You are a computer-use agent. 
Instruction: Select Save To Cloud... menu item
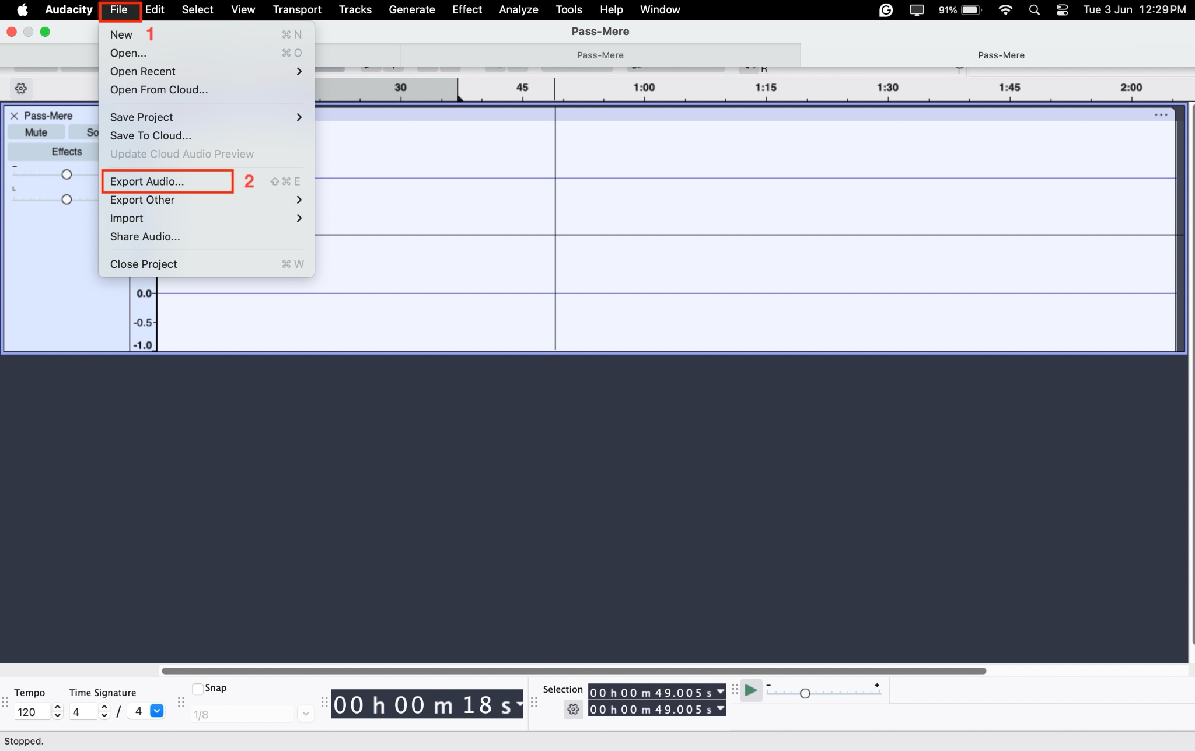206,136
